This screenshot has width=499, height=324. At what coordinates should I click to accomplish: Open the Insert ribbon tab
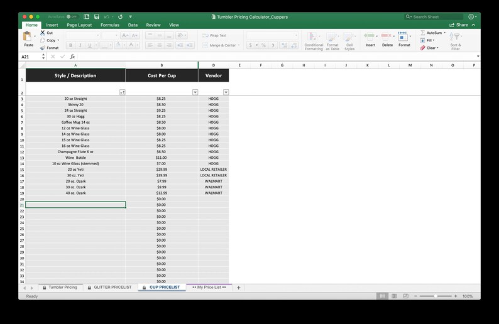pyautogui.click(x=52, y=24)
